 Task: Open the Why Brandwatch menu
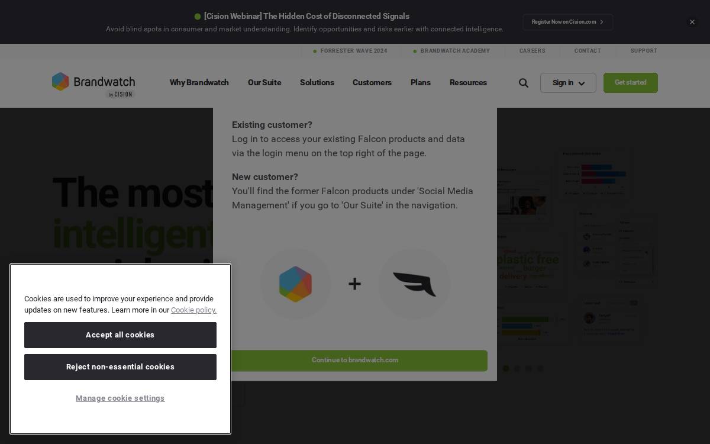coord(199,82)
